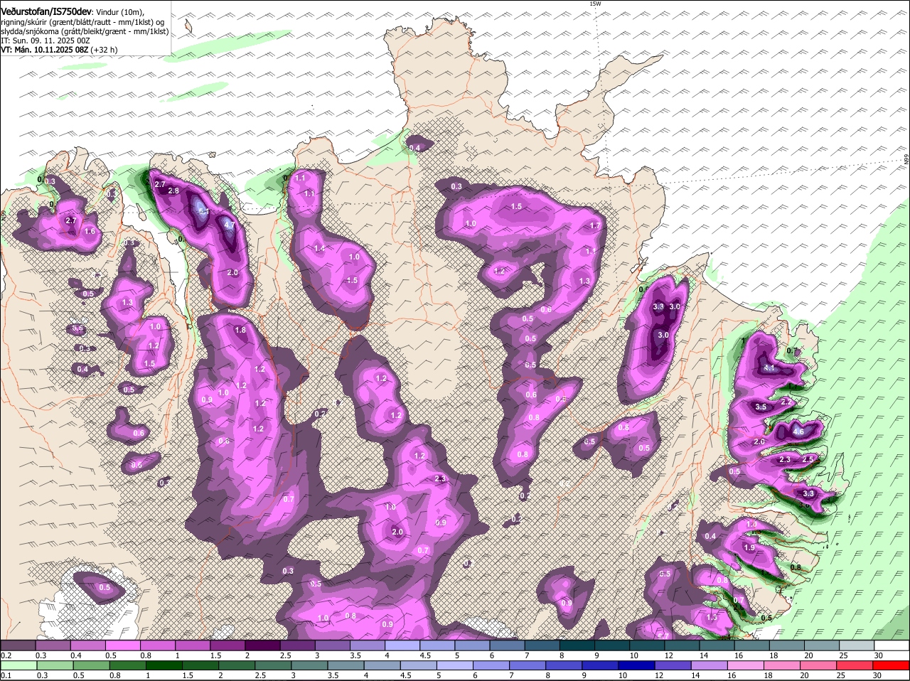Viewport: 910px width, 681px height.
Task: Click the 4.6 snowfall value on the map
Action: pos(798,431)
